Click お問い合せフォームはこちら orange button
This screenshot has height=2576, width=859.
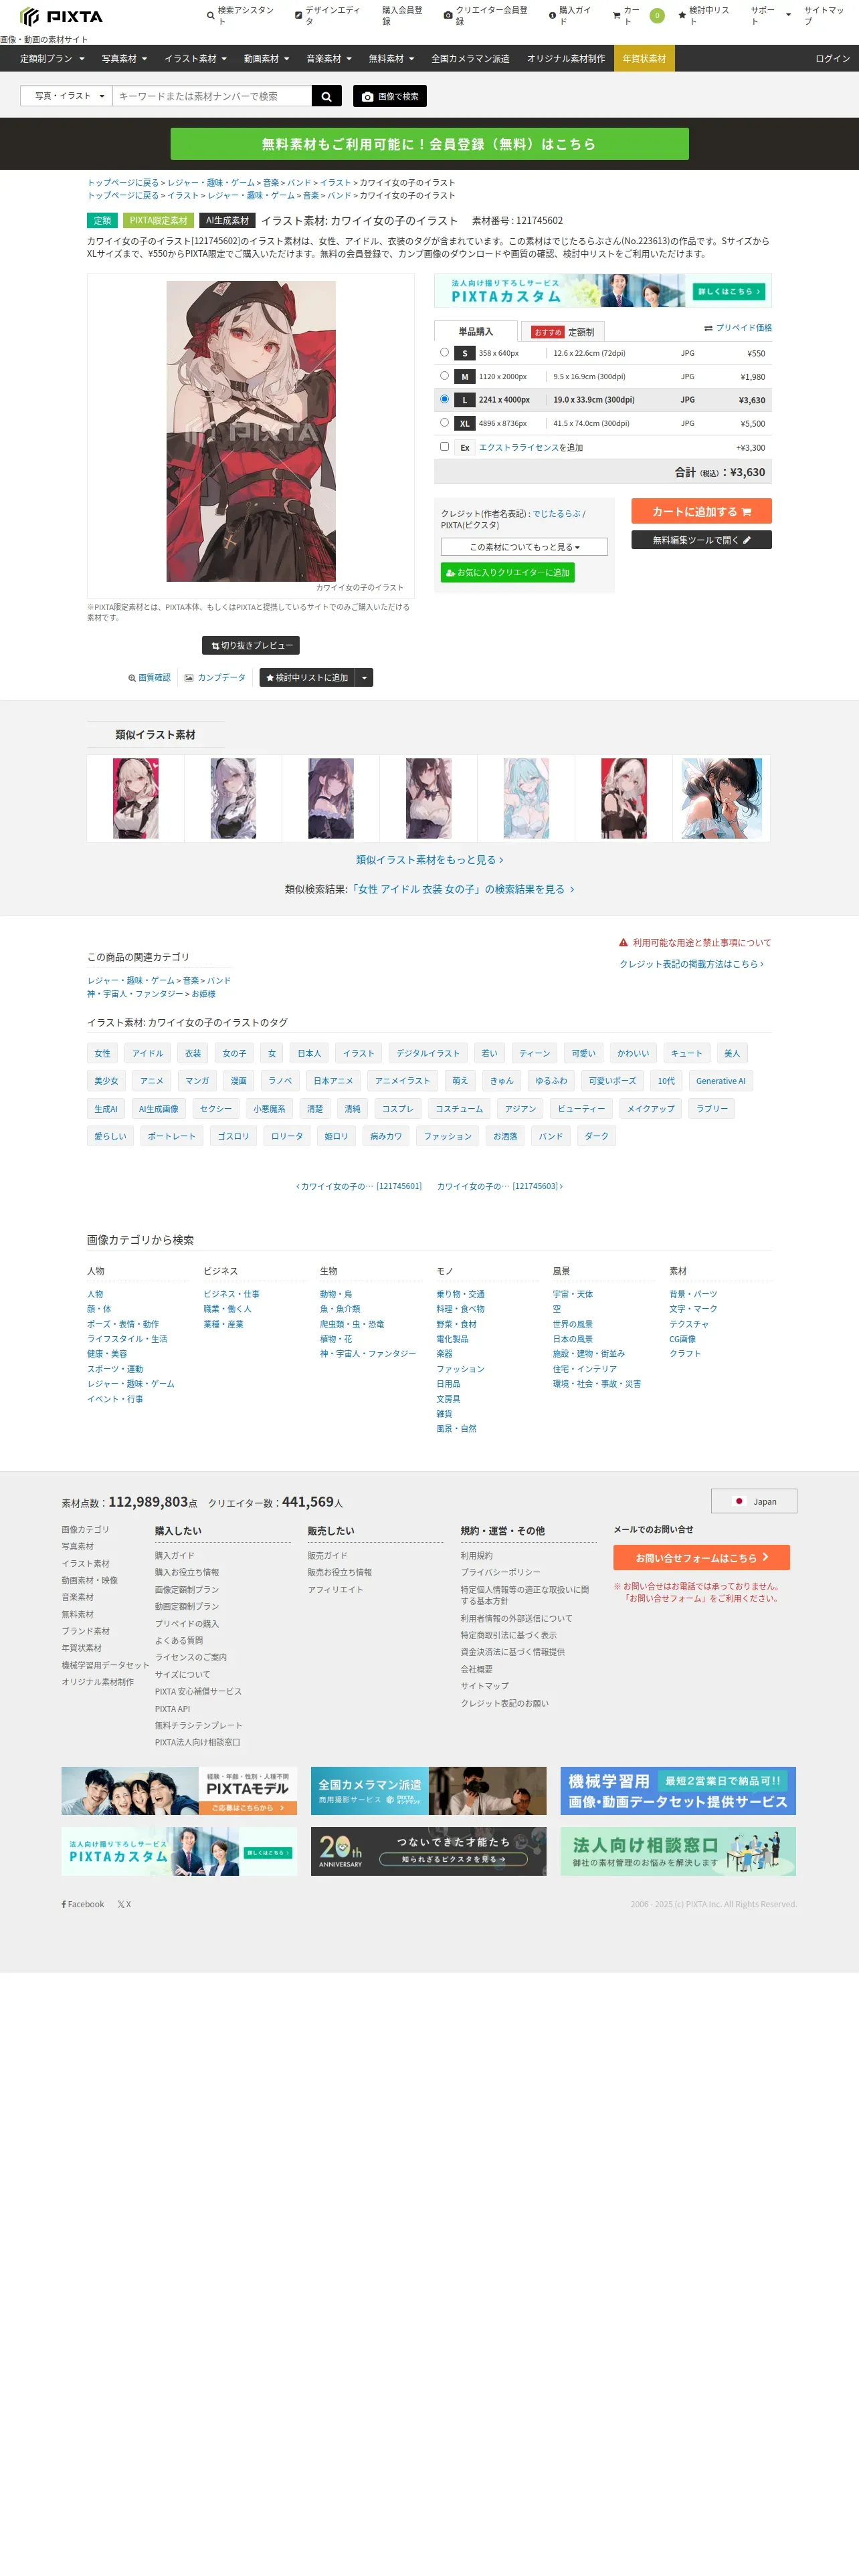tap(701, 1558)
